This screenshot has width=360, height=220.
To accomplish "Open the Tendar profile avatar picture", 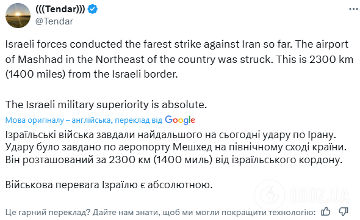I will pos(18,16).
